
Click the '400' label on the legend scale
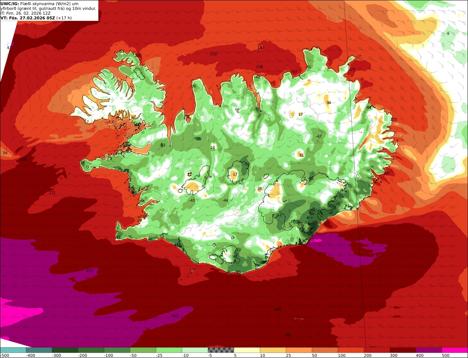pos(420,355)
